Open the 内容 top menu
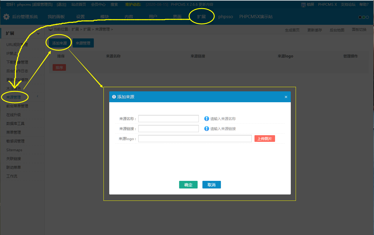The width and height of the screenshot is (374, 235). pos(129,17)
